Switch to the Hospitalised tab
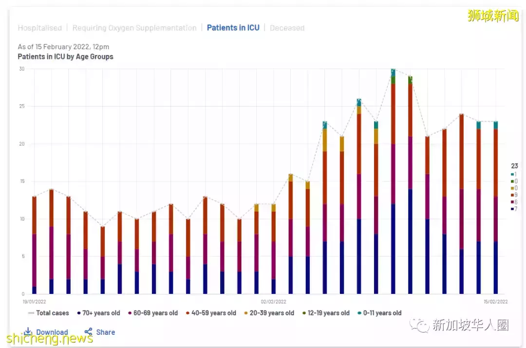This screenshot has width=526, height=348. point(40,28)
